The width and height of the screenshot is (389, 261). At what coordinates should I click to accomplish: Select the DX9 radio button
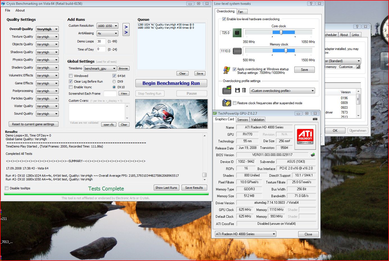114,81
